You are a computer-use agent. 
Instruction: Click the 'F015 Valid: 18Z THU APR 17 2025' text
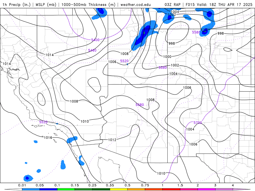pos(219,4)
